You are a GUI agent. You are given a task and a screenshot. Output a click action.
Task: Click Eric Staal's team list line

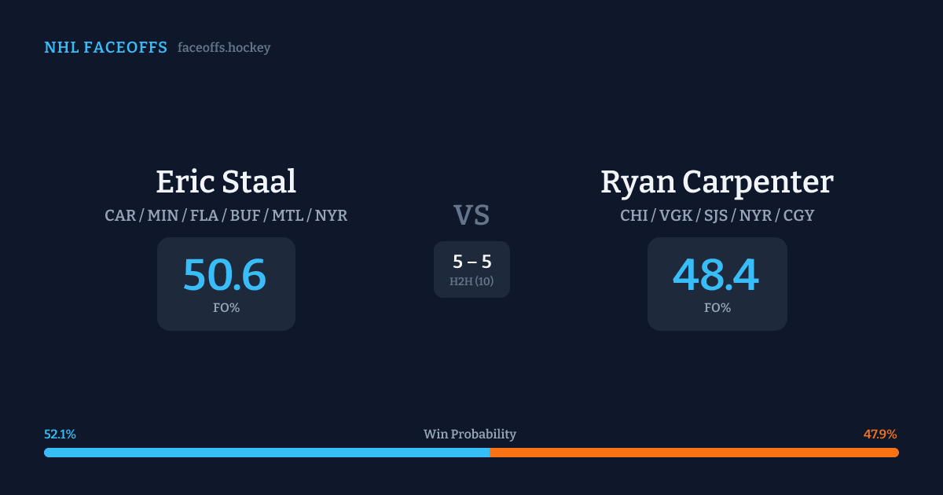[226, 215]
